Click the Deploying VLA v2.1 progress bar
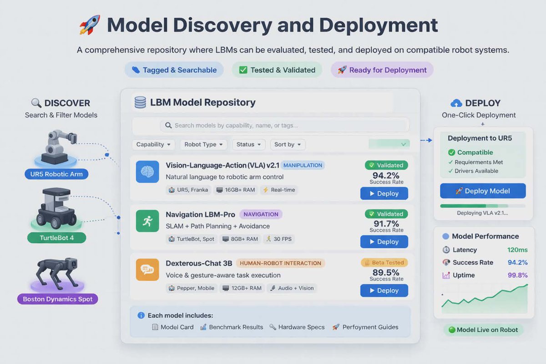The image size is (546, 364). [x=483, y=206]
